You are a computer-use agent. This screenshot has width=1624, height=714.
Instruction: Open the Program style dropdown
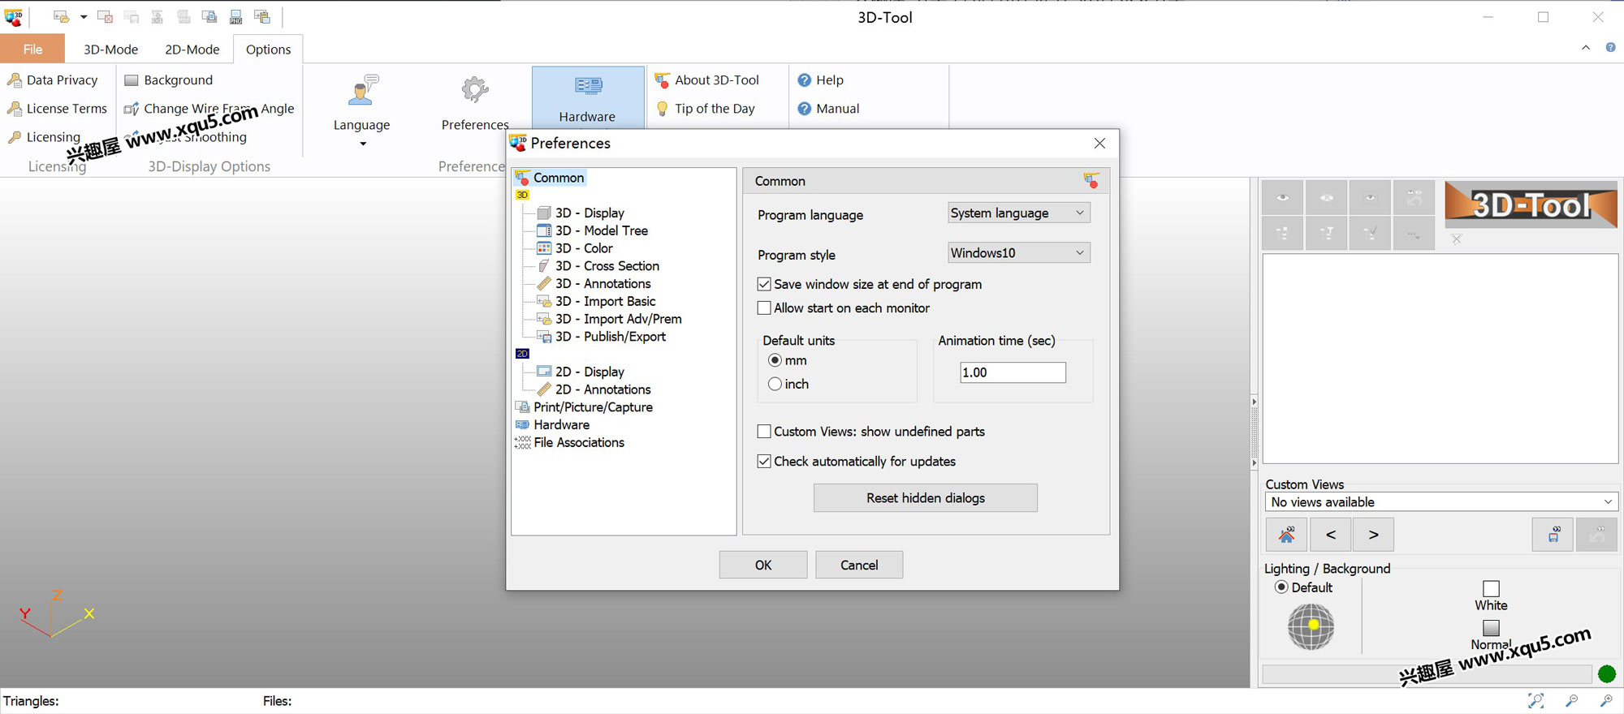click(x=1019, y=252)
